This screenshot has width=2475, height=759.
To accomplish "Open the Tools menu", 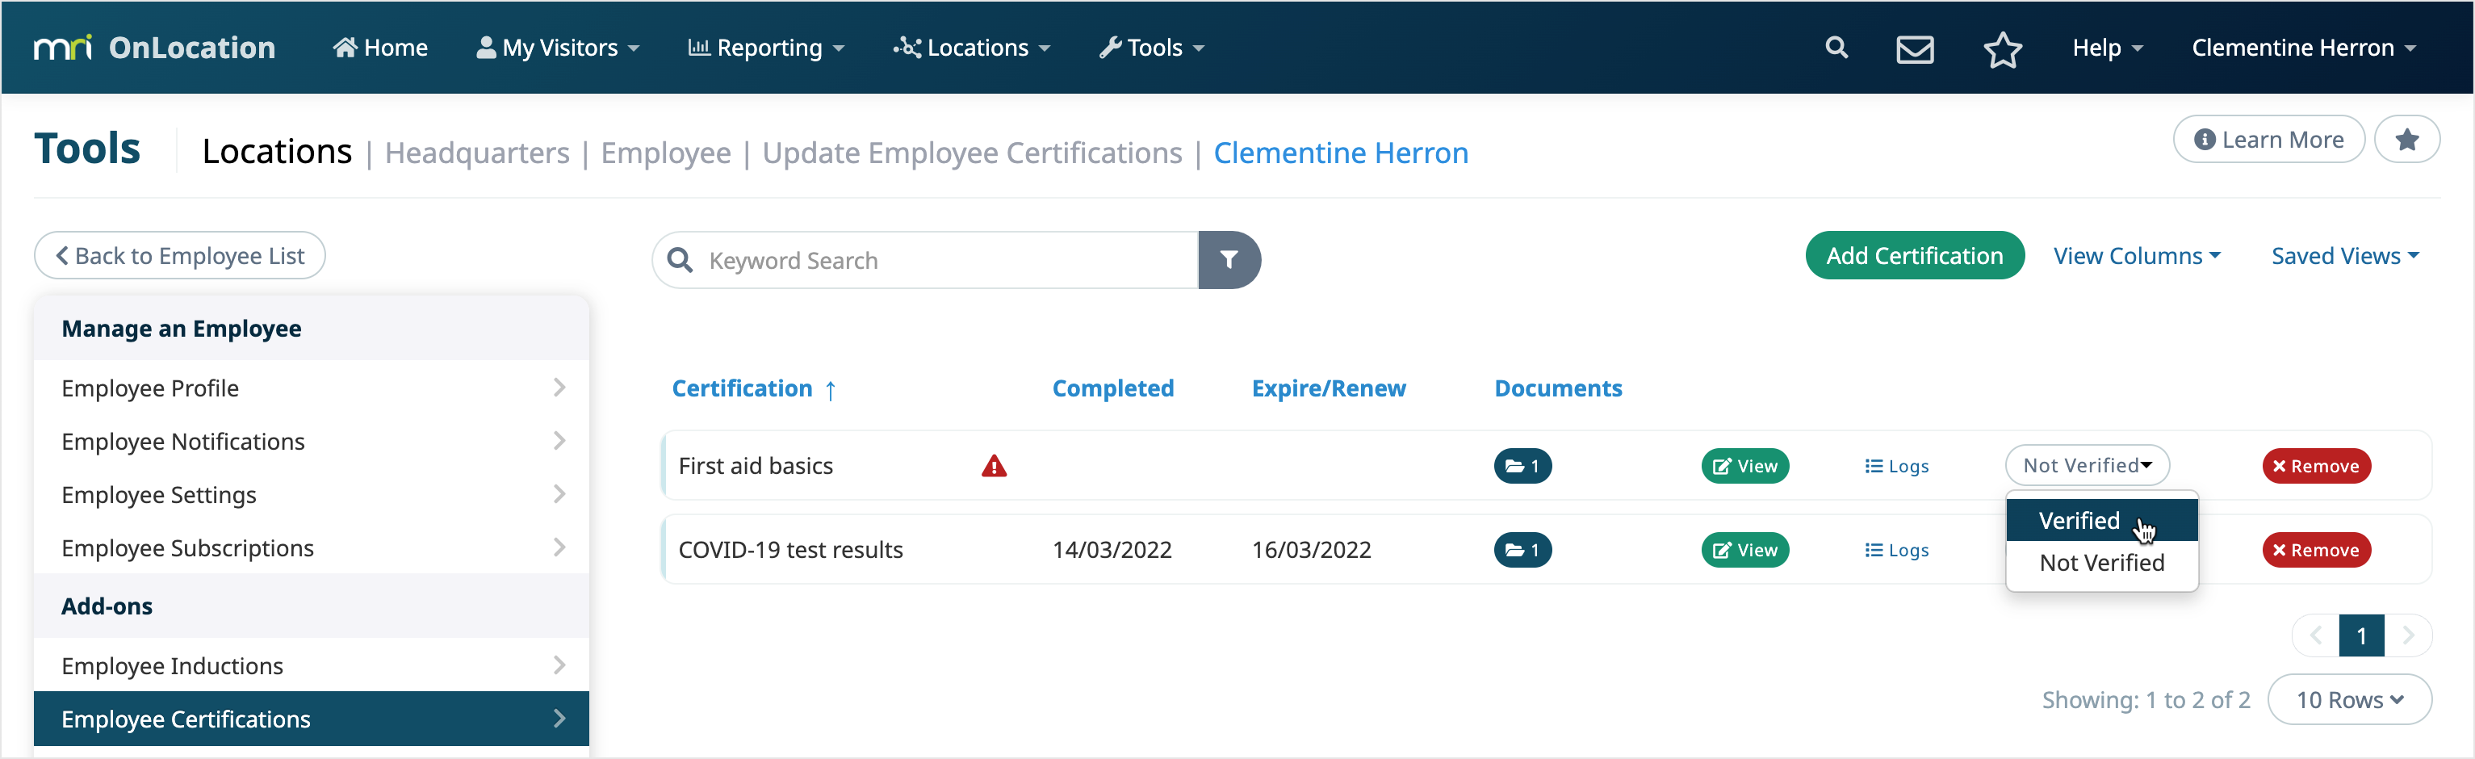I will [x=1151, y=47].
